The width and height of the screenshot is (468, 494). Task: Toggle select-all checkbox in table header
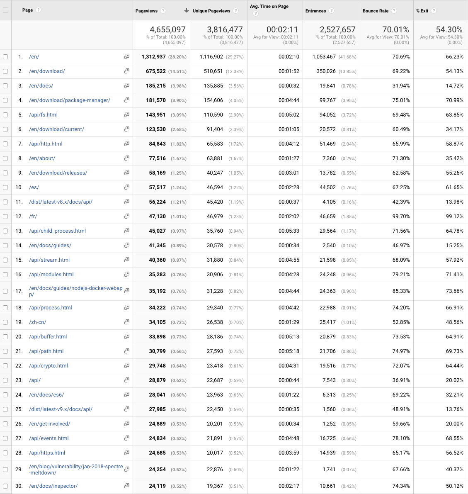(5, 10)
